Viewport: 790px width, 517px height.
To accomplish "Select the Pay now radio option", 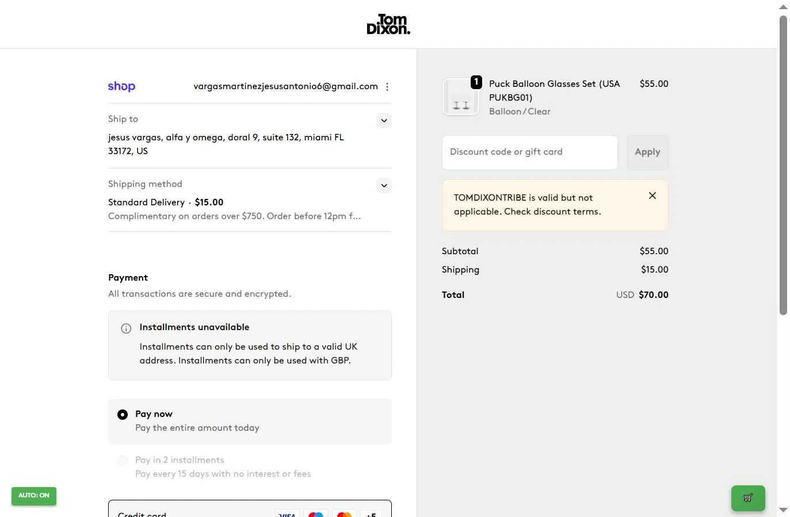I will point(123,415).
